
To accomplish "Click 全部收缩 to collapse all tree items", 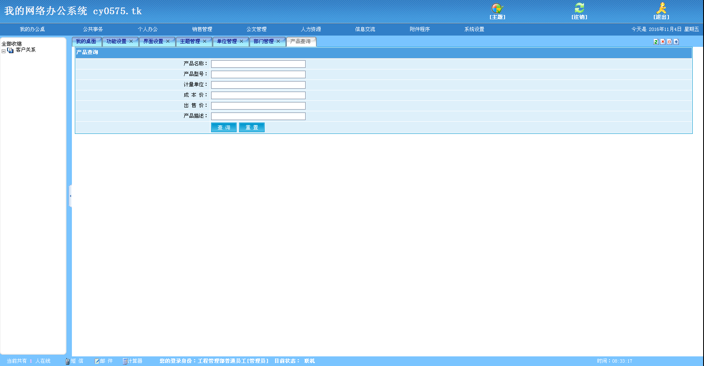I will pos(12,44).
